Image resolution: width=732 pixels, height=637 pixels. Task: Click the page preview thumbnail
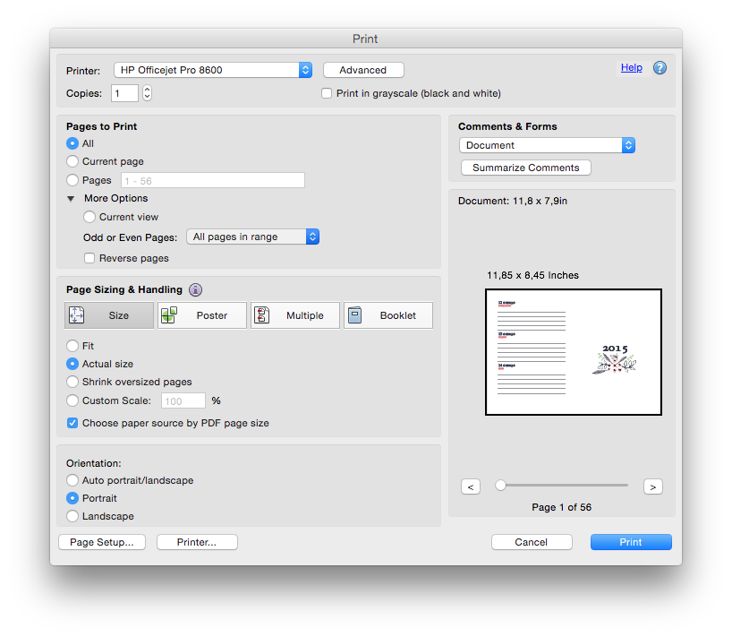(x=574, y=352)
